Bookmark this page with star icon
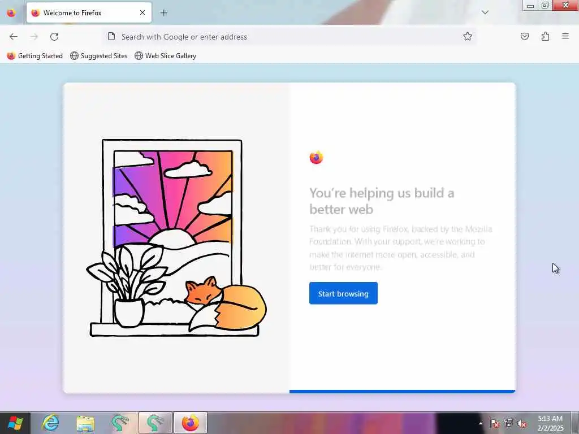This screenshot has height=434, width=579. tap(468, 36)
